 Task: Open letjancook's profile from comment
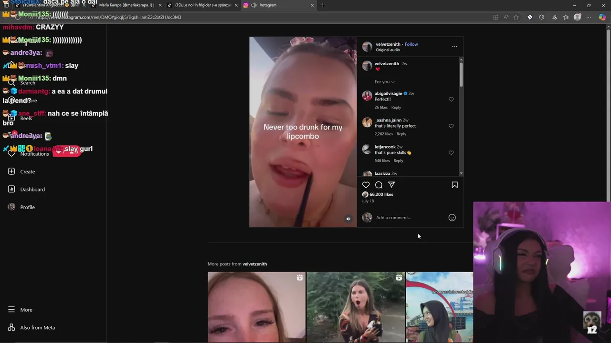click(x=385, y=147)
